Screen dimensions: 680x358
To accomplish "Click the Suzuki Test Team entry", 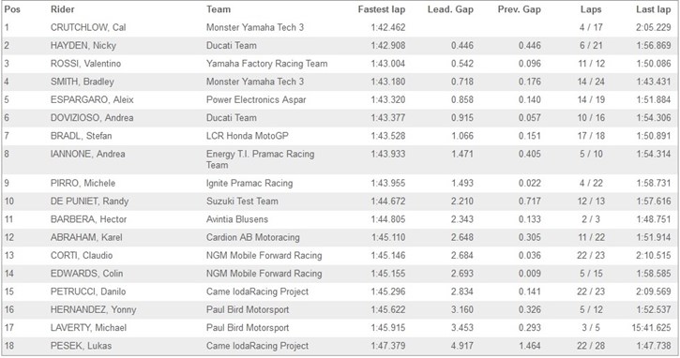I will click(242, 201).
